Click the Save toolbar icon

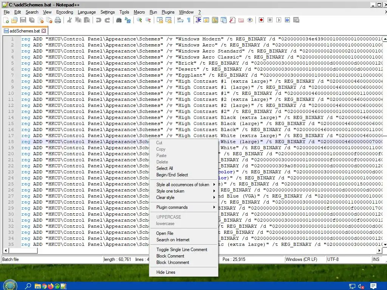[23, 20]
